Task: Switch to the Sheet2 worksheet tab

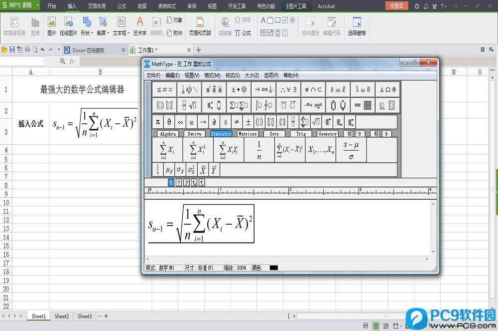Action: point(62,316)
